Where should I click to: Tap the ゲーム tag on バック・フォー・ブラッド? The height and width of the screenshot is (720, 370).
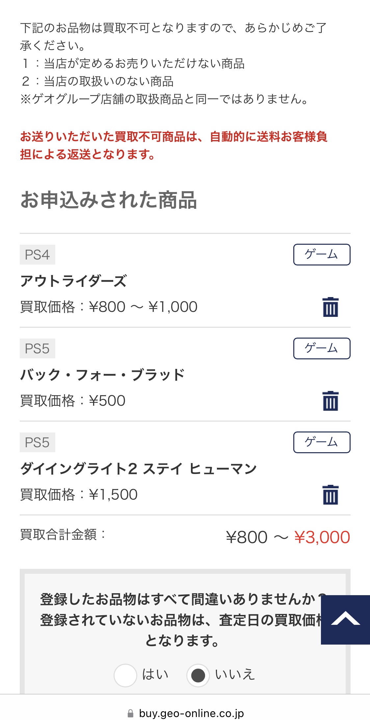coord(322,348)
